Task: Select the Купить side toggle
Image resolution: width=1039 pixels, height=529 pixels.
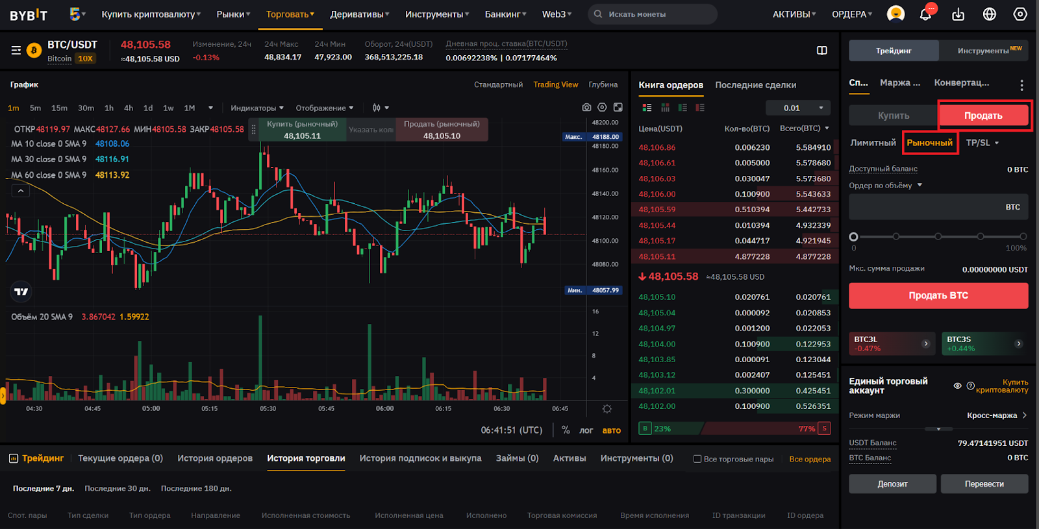Action: pos(894,116)
